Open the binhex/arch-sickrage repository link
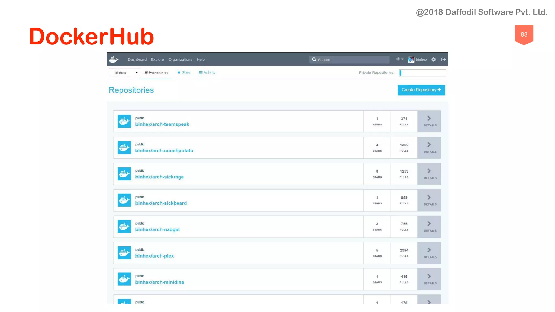This screenshot has width=555, height=312. [x=159, y=177]
